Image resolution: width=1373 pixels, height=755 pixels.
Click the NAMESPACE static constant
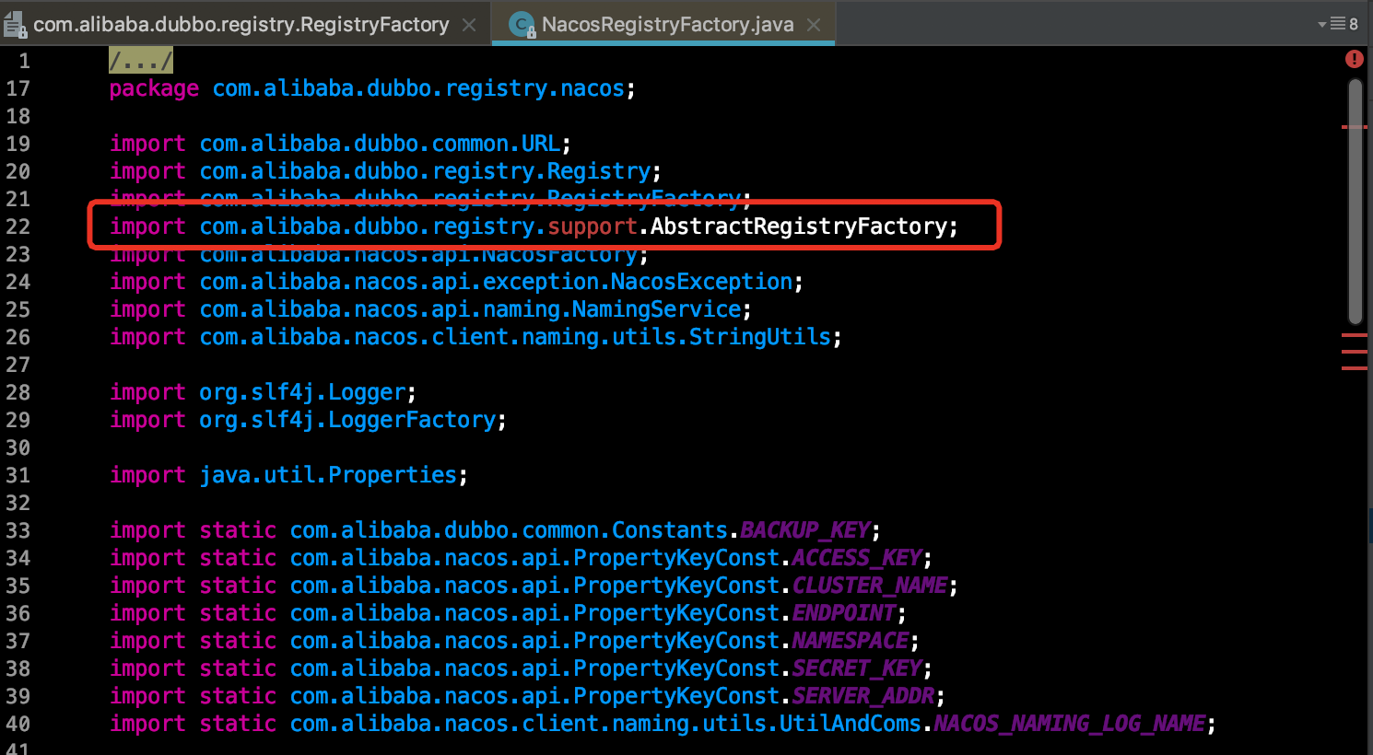[x=851, y=641]
